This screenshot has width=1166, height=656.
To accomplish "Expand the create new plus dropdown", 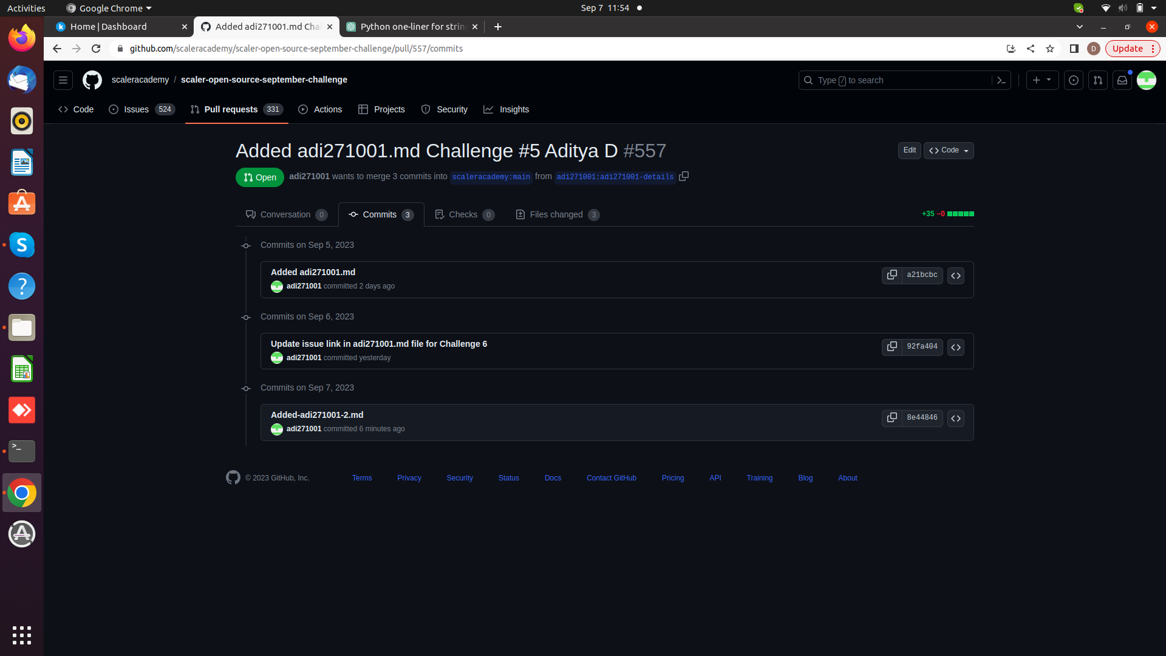I will point(1042,80).
